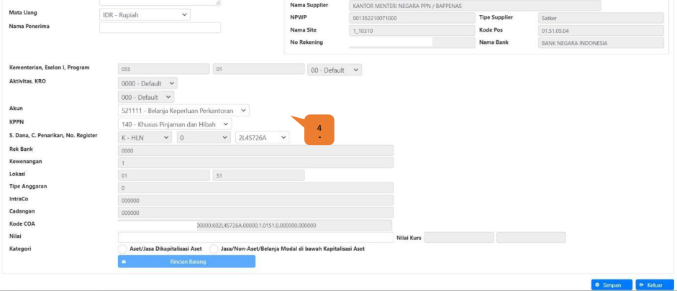This screenshot has width=677, height=291.
Task: Expand the 0000 - Default Aktivitas dropdown
Action: [147, 83]
